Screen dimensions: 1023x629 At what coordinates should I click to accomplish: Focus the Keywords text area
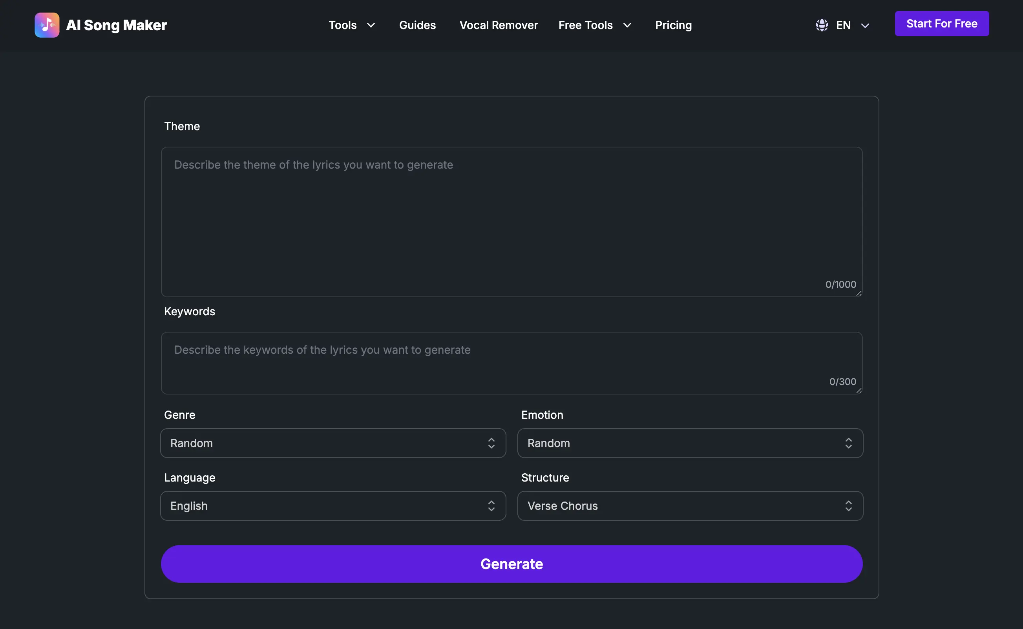coord(511,363)
